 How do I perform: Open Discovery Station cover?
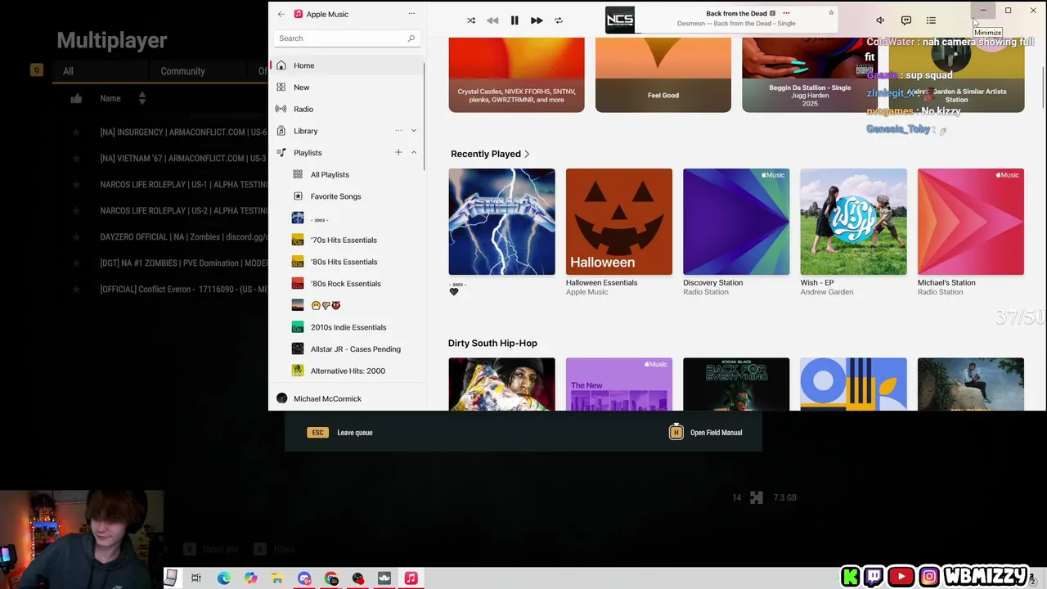736,222
